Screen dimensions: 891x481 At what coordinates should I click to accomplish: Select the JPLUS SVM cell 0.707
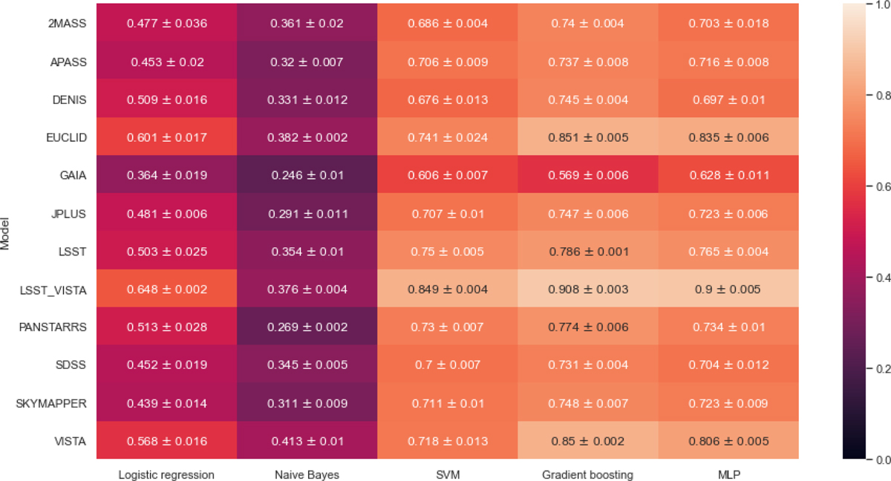pos(448,214)
